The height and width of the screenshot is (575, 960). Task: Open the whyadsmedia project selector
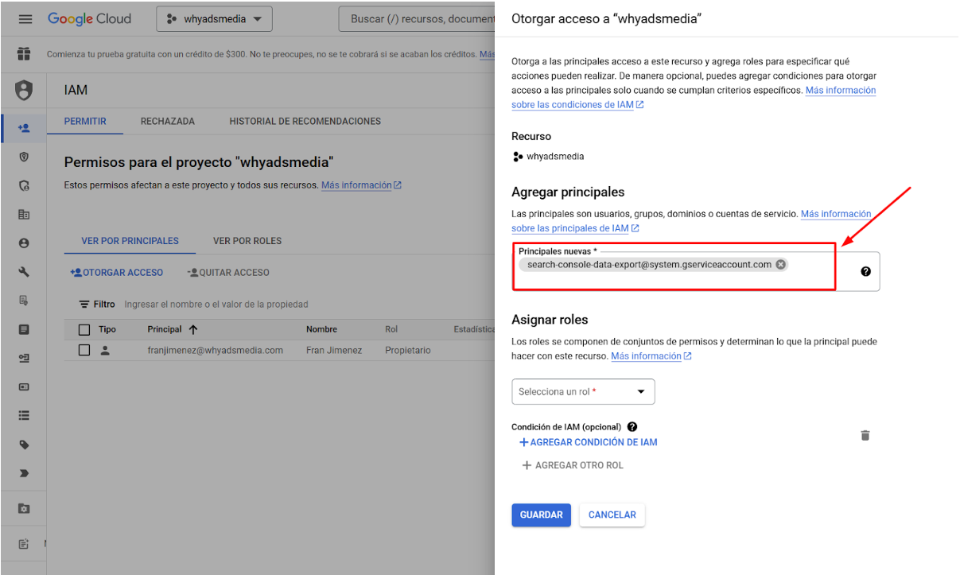coord(214,19)
